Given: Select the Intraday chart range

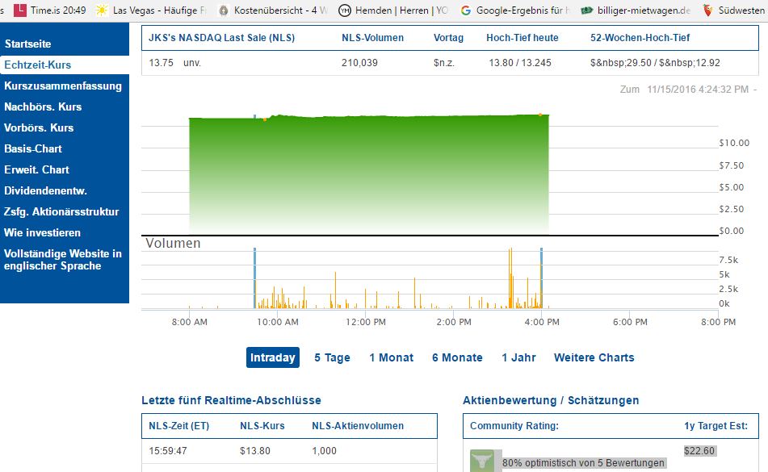Looking at the screenshot, I should 273,357.
